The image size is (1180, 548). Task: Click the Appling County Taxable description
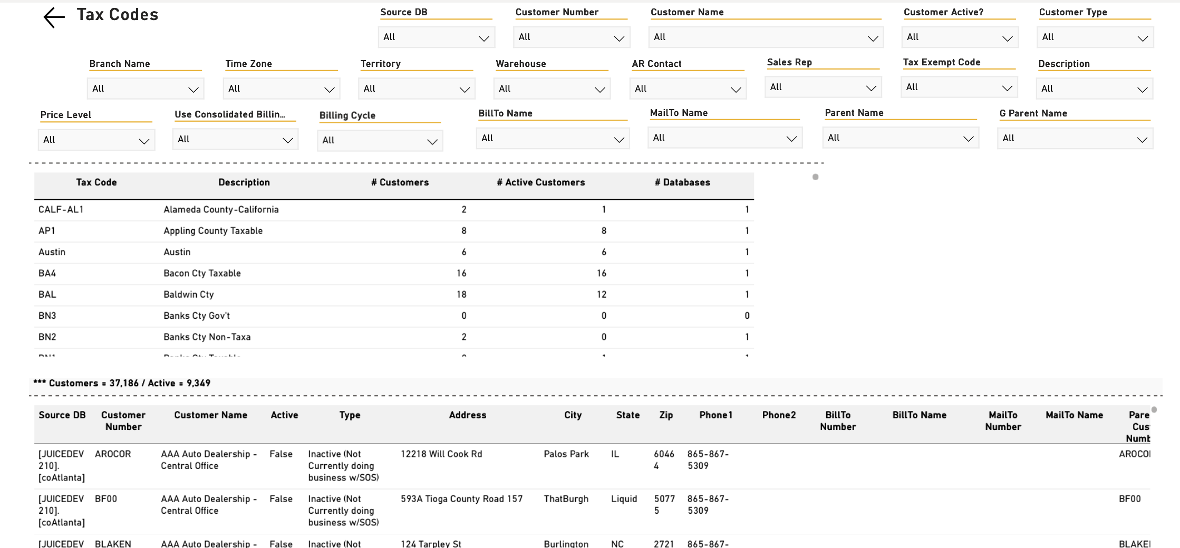(213, 231)
